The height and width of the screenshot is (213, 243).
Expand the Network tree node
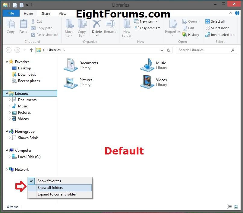pos(7,170)
